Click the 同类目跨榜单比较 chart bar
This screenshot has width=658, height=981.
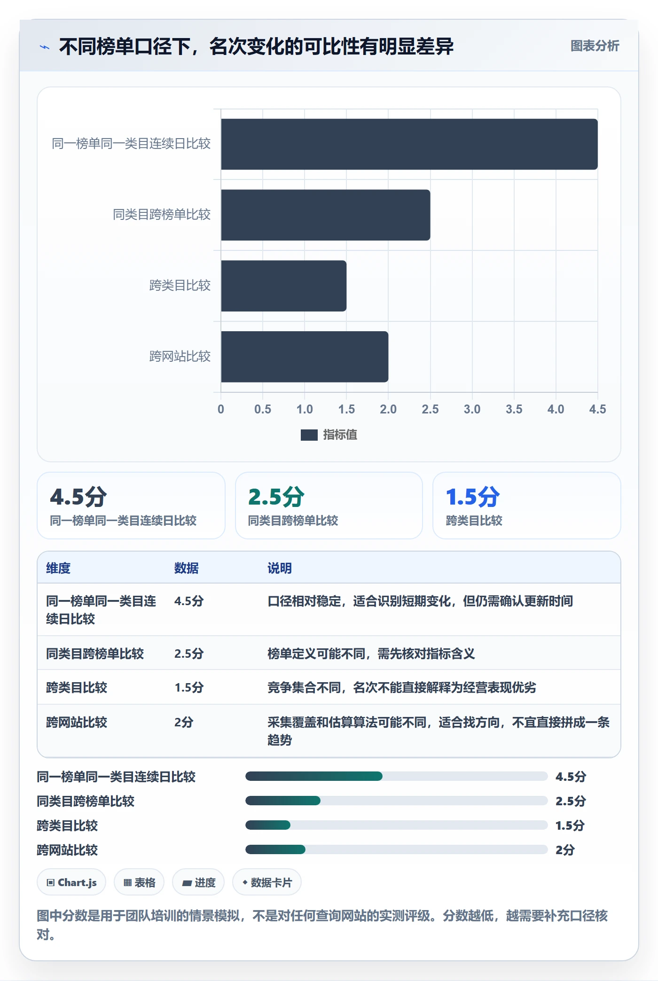326,215
